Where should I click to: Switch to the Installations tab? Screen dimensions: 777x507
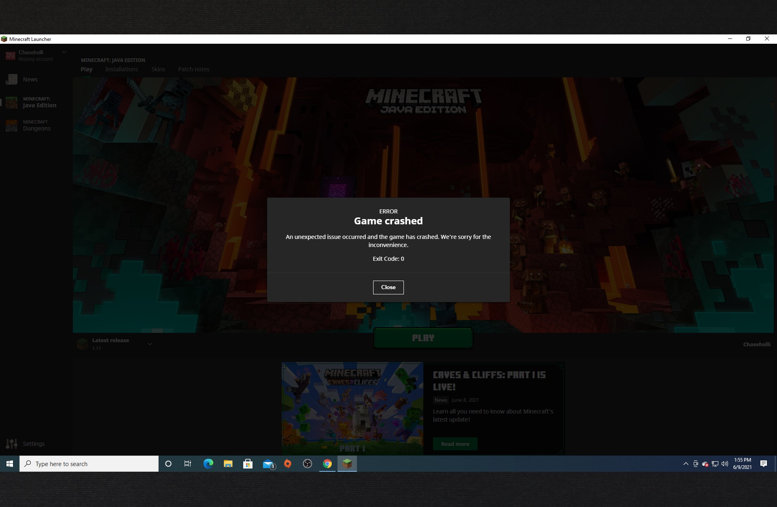click(x=121, y=69)
